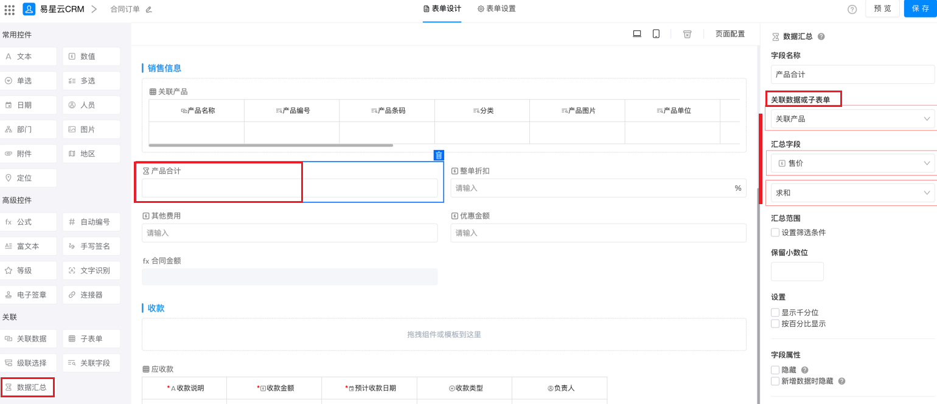This screenshot has width=937, height=404.
Task: Delete the 产品合计 field with trash icon
Action: (x=439, y=156)
